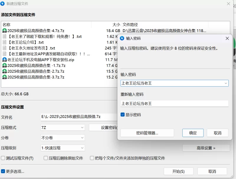The width and height of the screenshot is (236, 179).
Task: Click 取消 button beside 开始(S)
Action: pos(212,171)
